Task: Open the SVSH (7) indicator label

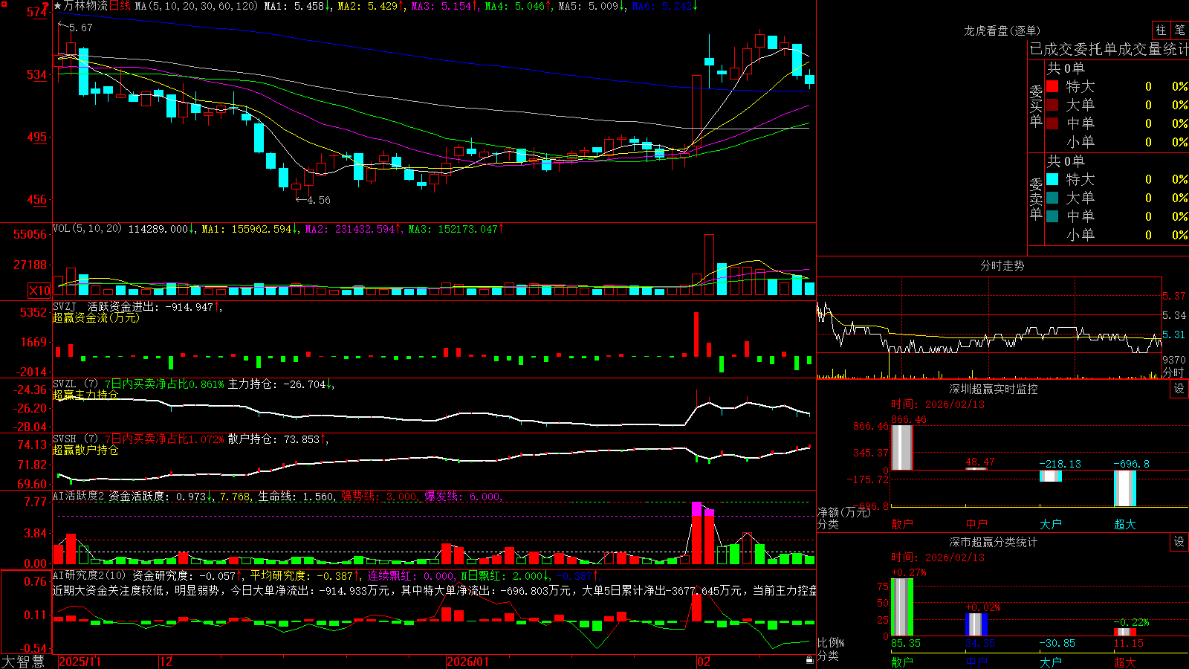Action: pyautogui.click(x=76, y=439)
